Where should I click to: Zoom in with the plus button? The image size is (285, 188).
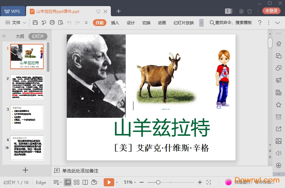click(200, 182)
